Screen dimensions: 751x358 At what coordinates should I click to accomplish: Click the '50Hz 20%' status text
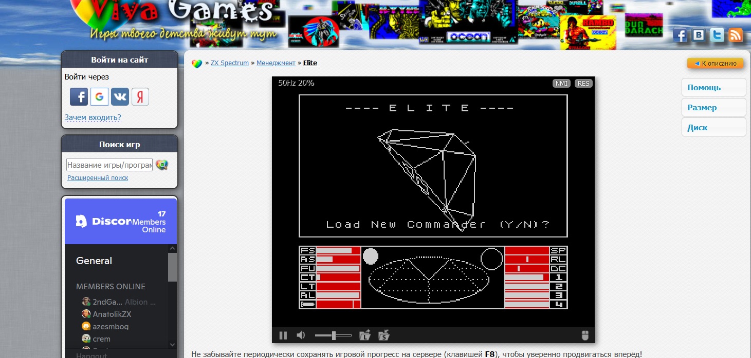point(296,83)
